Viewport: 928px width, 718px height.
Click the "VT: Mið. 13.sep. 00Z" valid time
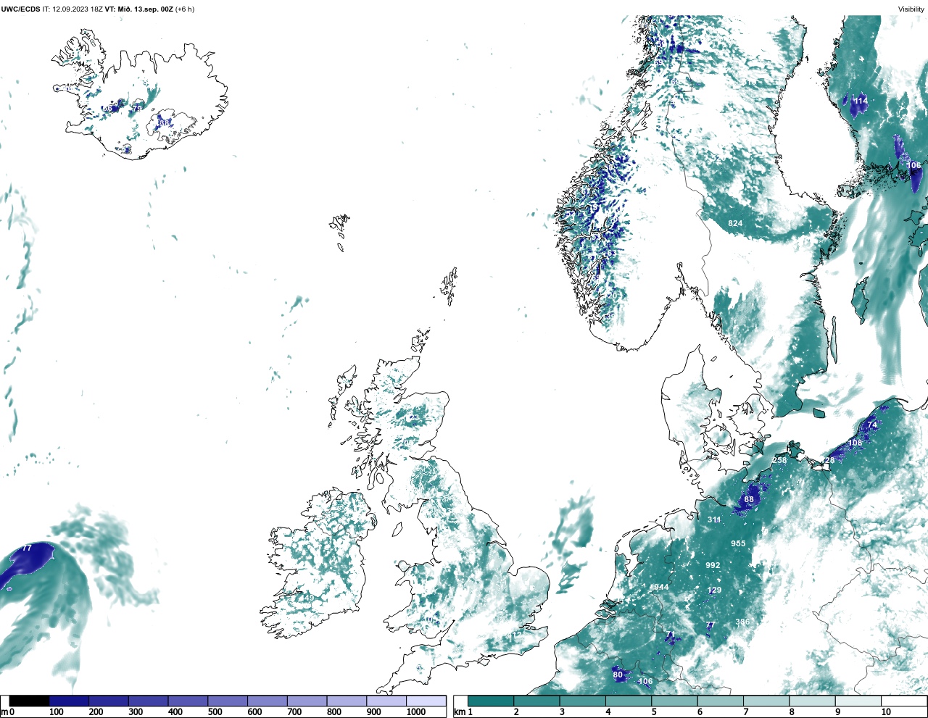(x=138, y=9)
